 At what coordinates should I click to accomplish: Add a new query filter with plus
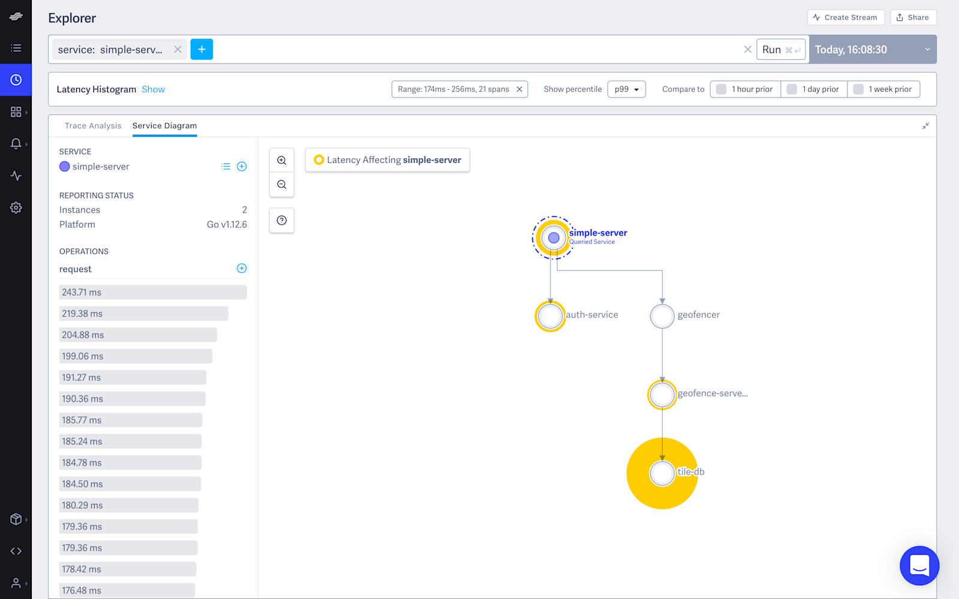(x=201, y=49)
